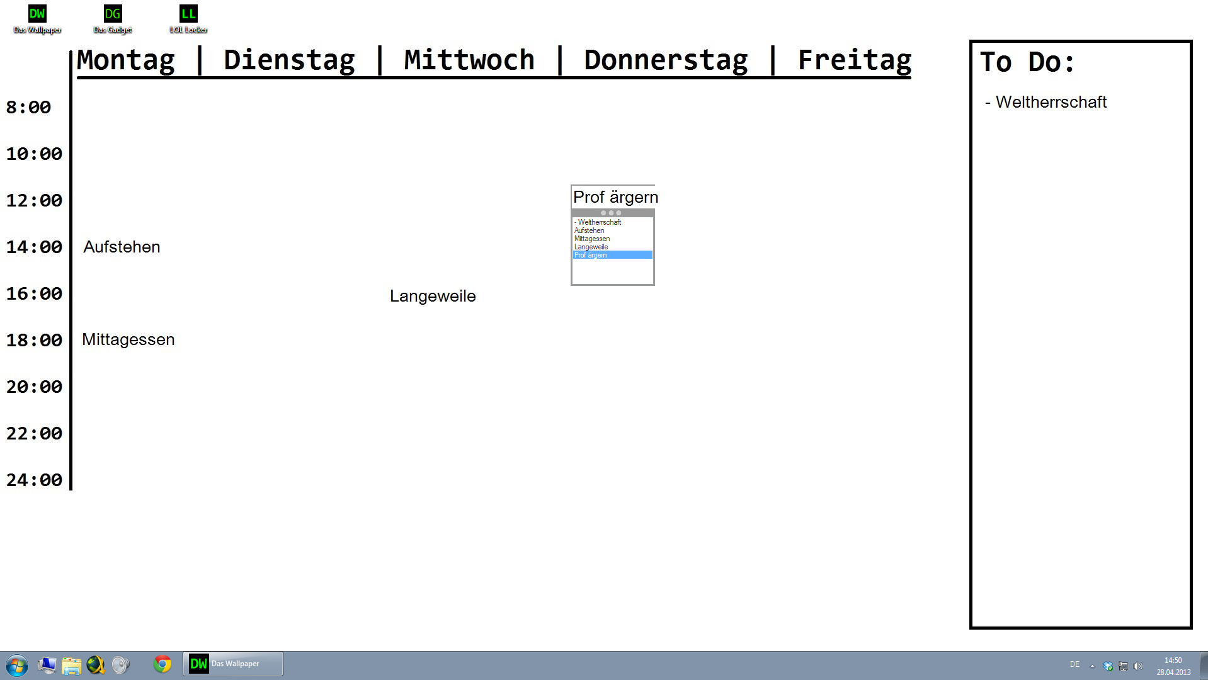This screenshot has height=680, width=1208.
Task: Open the volume control tray icon
Action: (x=1138, y=666)
